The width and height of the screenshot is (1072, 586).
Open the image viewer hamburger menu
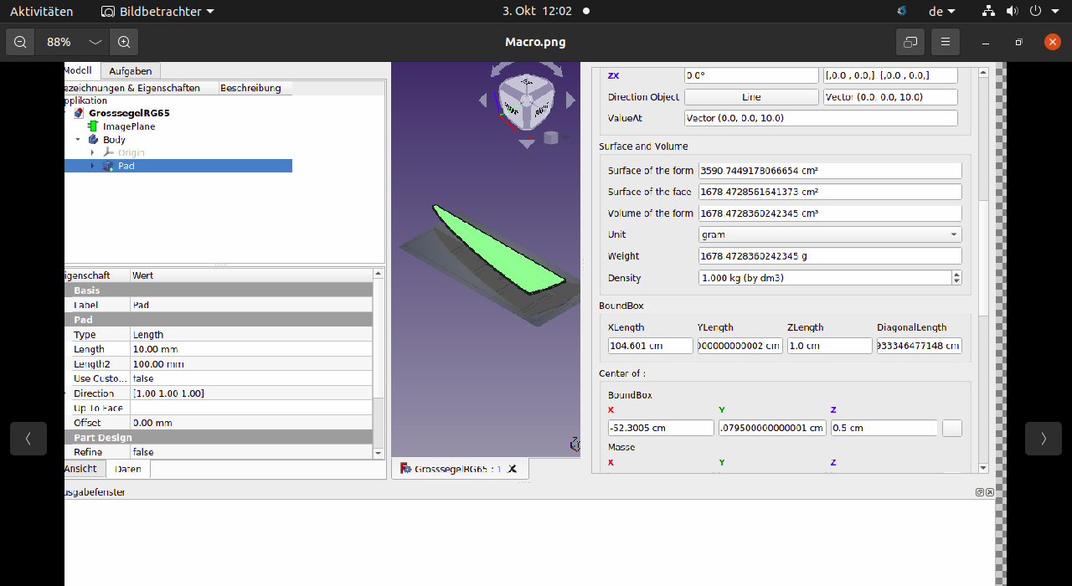tap(945, 42)
